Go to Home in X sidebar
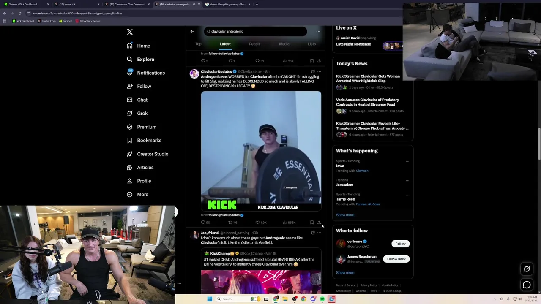This screenshot has height=304, width=541. click(x=139, y=46)
